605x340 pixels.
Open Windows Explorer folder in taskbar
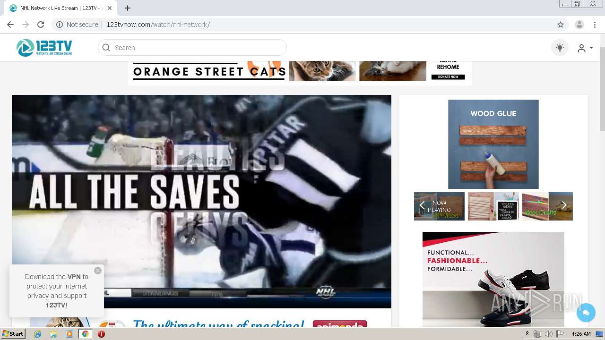(x=53, y=334)
